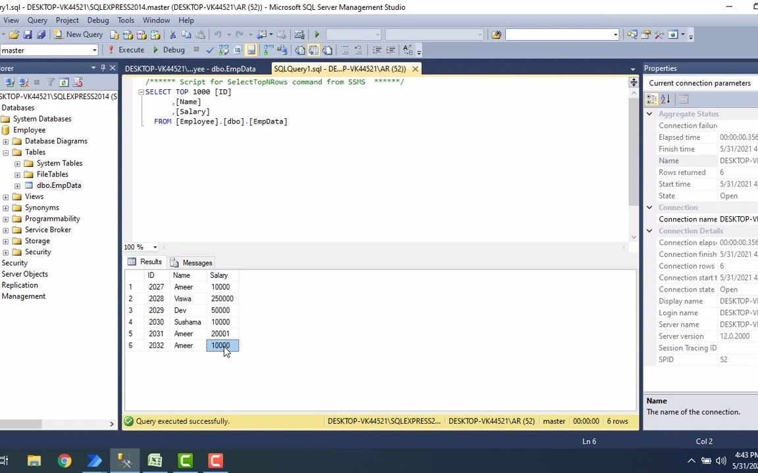The height and width of the screenshot is (473, 758).
Task: Expand the Programmability node
Action: coord(6,219)
